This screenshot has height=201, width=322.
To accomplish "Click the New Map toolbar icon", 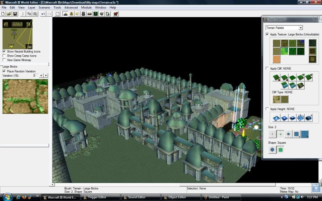I will pos(3,14).
